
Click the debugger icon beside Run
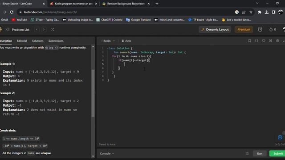pyautogui.click(x=247, y=153)
